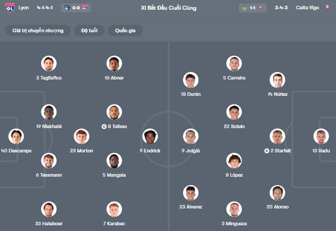Click the 3 Mingueza name label
The width and height of the screenshot is (336, 231).
pos(234,223)
